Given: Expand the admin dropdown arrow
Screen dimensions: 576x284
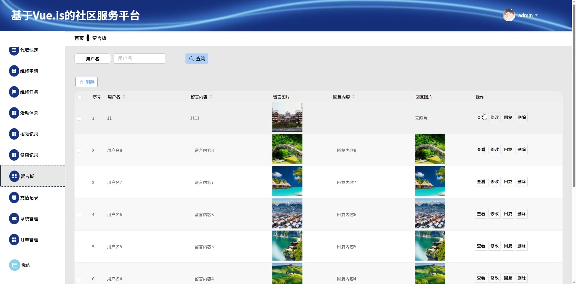Looking at the screenshot, I should pyautogui.click(x=536, y=15).
